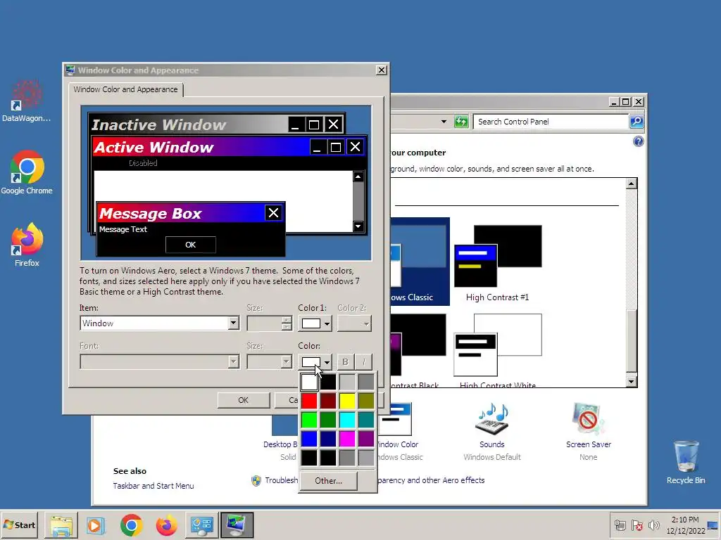The width and height of the screenshot is (721, 540).
Task: Select the Windows Classic theme
Action: tap(420, 261)
